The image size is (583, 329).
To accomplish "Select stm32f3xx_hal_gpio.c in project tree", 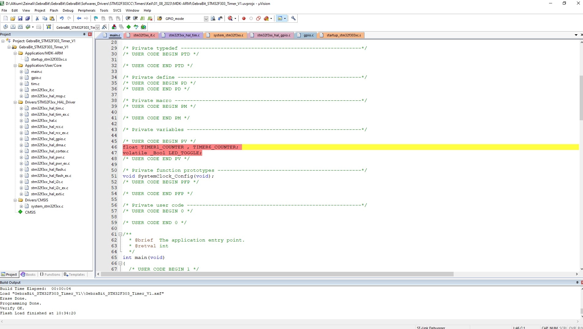I will point(48,139).
